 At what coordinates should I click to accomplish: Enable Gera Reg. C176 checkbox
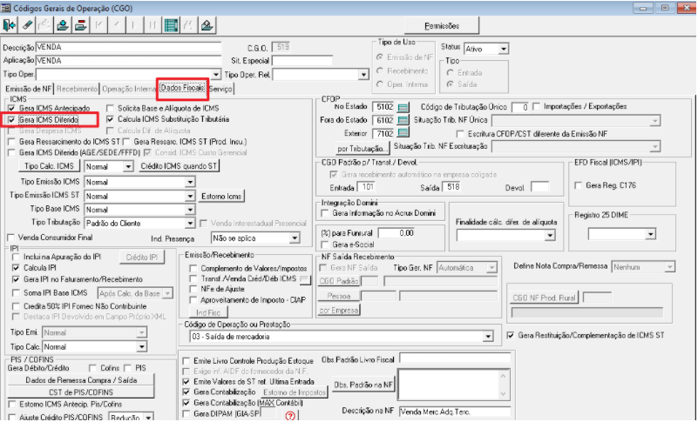tap(579, 185)
